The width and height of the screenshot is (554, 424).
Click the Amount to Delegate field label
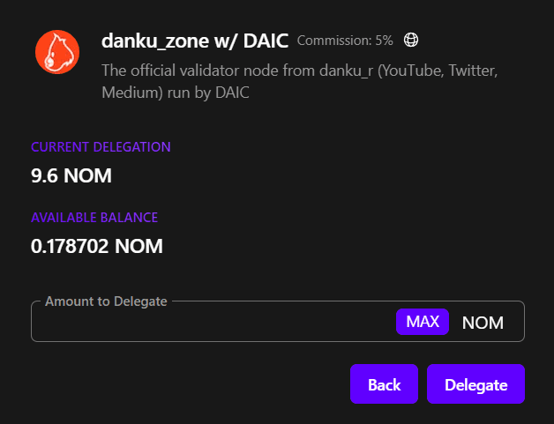(x=106, y=301)
